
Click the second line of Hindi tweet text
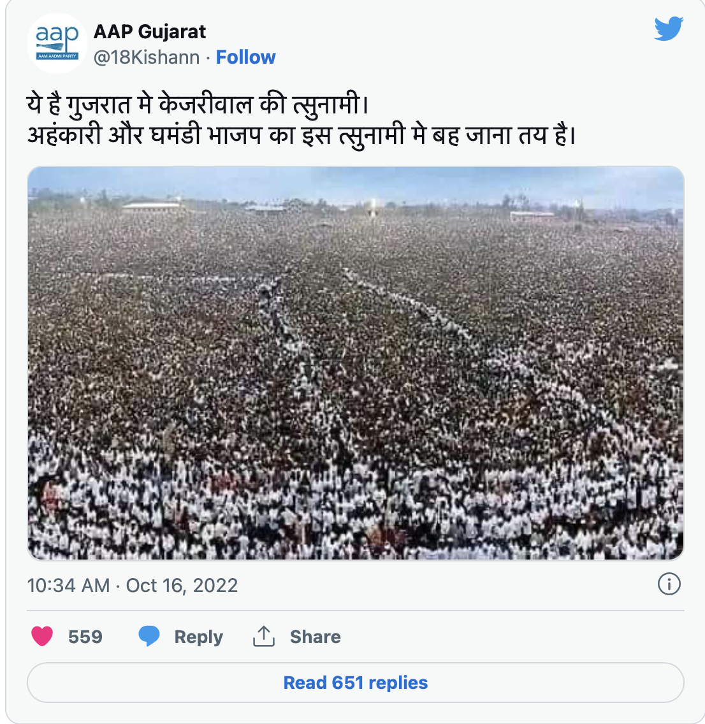(301, 135)
